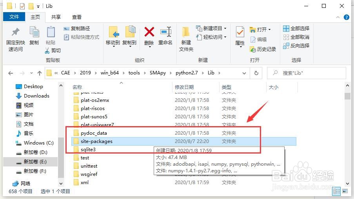Switch to the View (查看) tab
Screen dimensions: 354x199
[x=77, y=17]
